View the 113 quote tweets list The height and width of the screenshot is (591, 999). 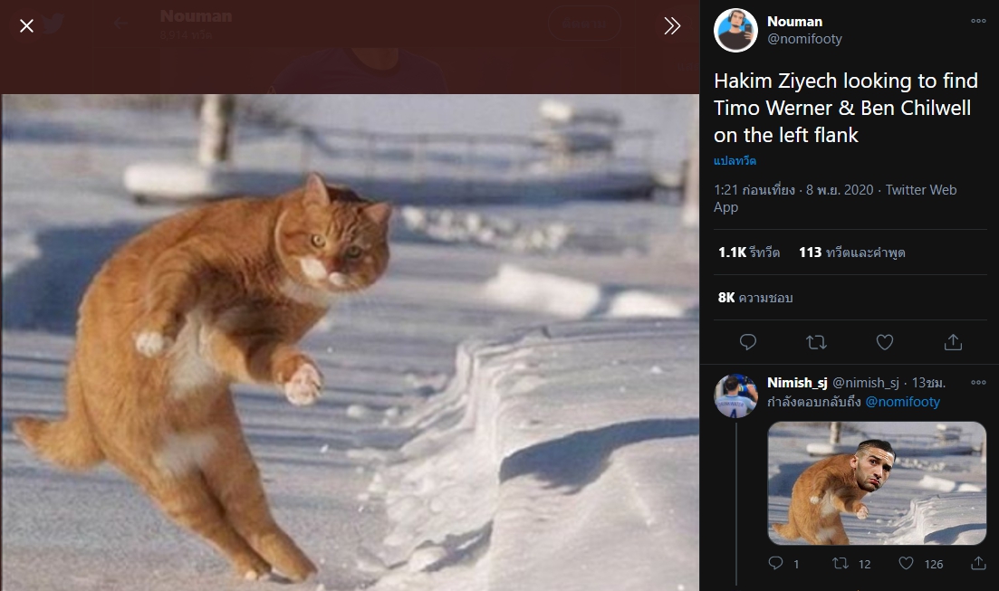click(x=852, y=253)
